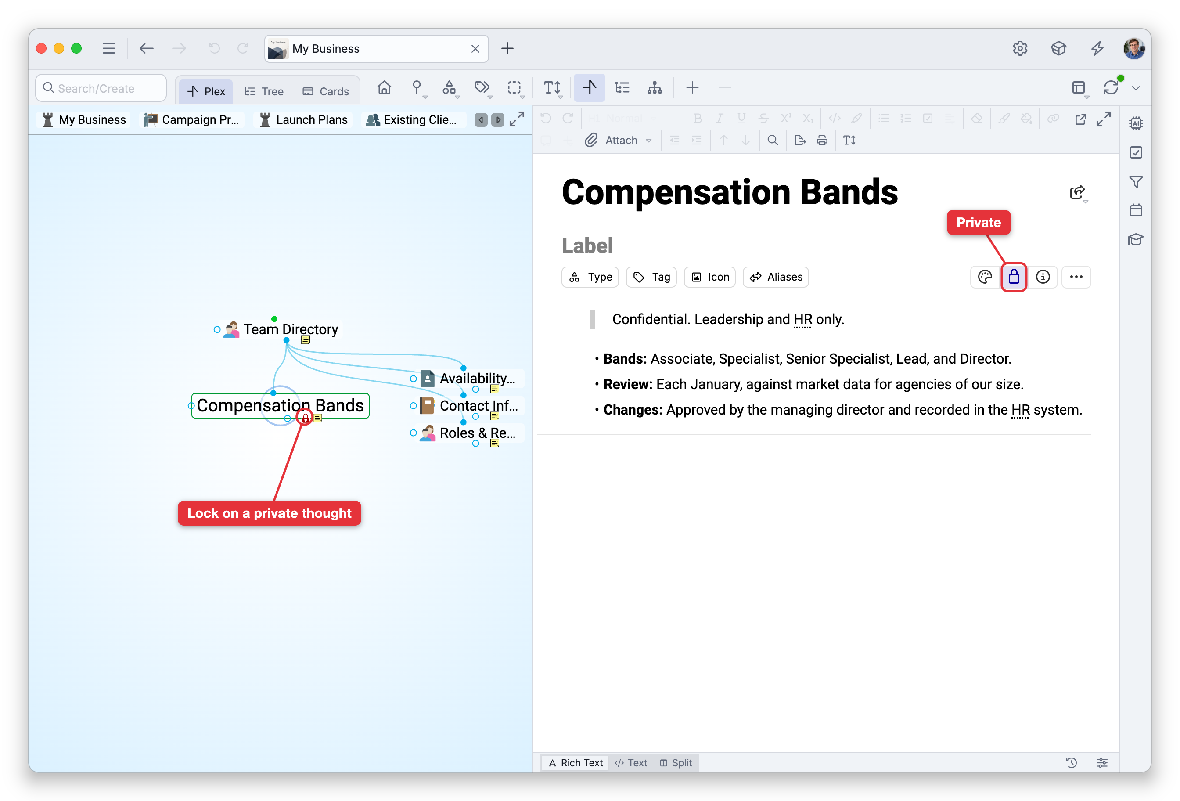Open the Preferences gear icon
The height and width of the screenshot is (801, 1180).
(1020, 48)
